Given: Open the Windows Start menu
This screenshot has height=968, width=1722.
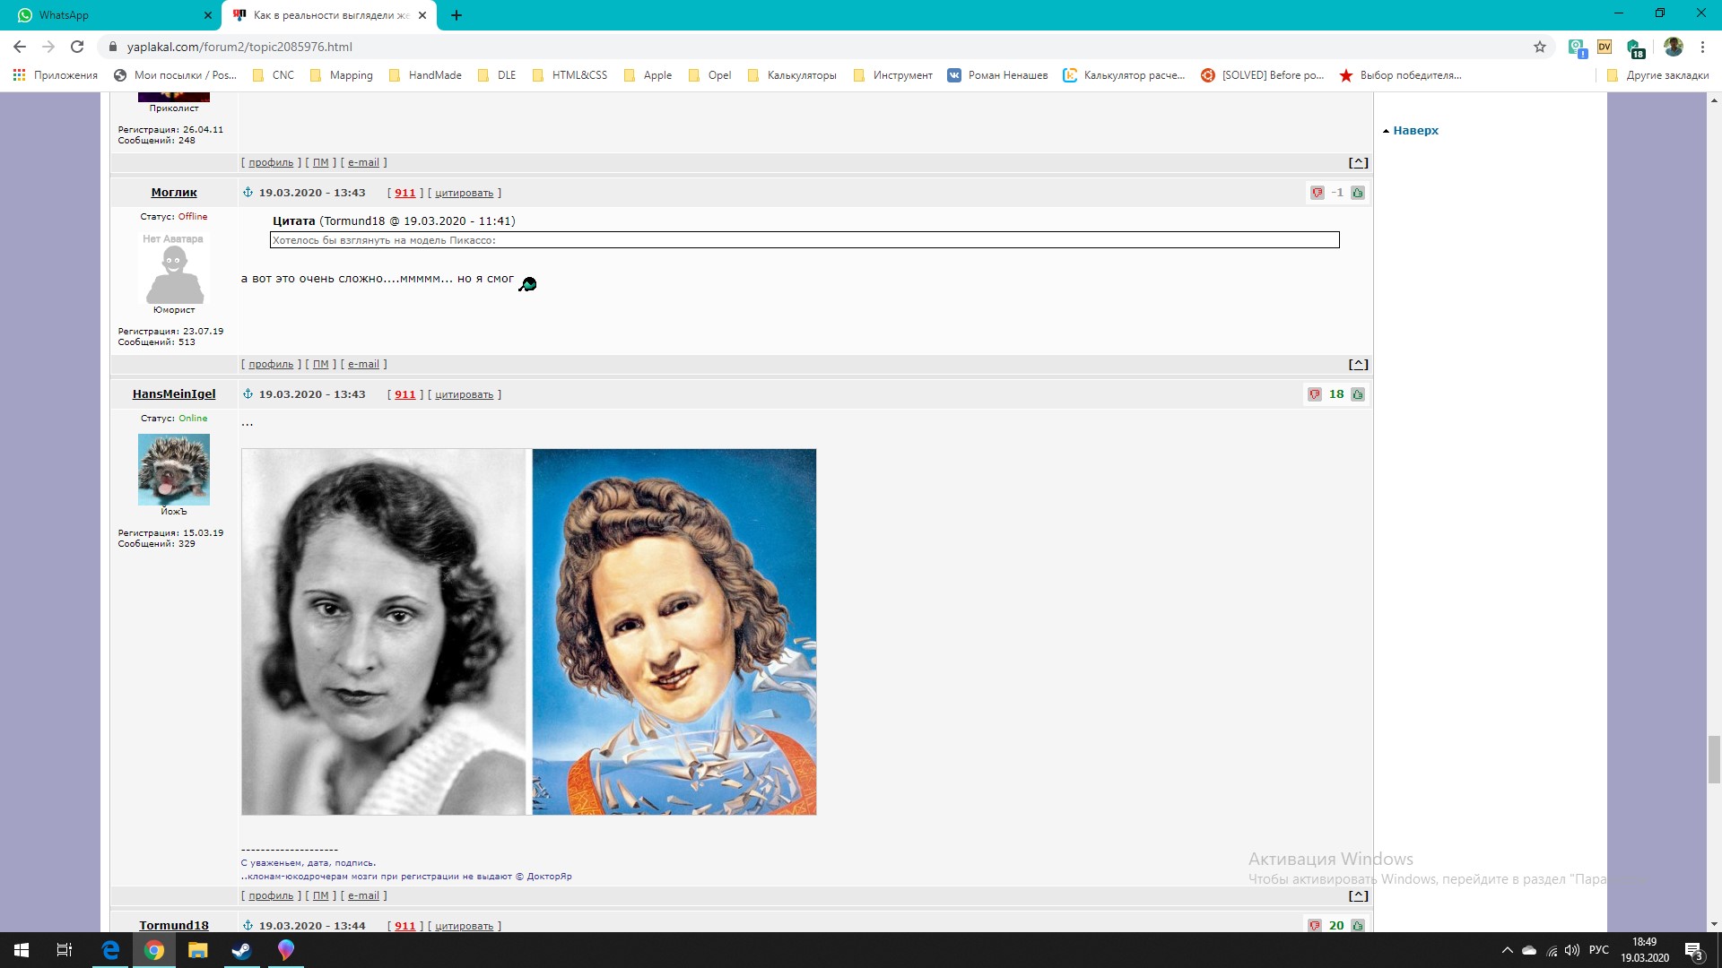Looking at the screenshot, I should (22, 950).
